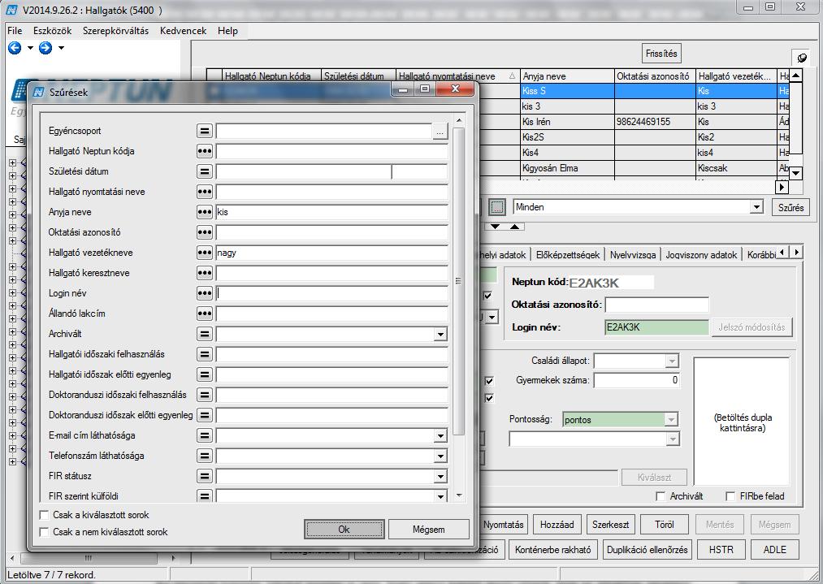This screenshot has width=823, height=584.
Task: Click the tab strip right scroll arrow
Action: (797, 253)
